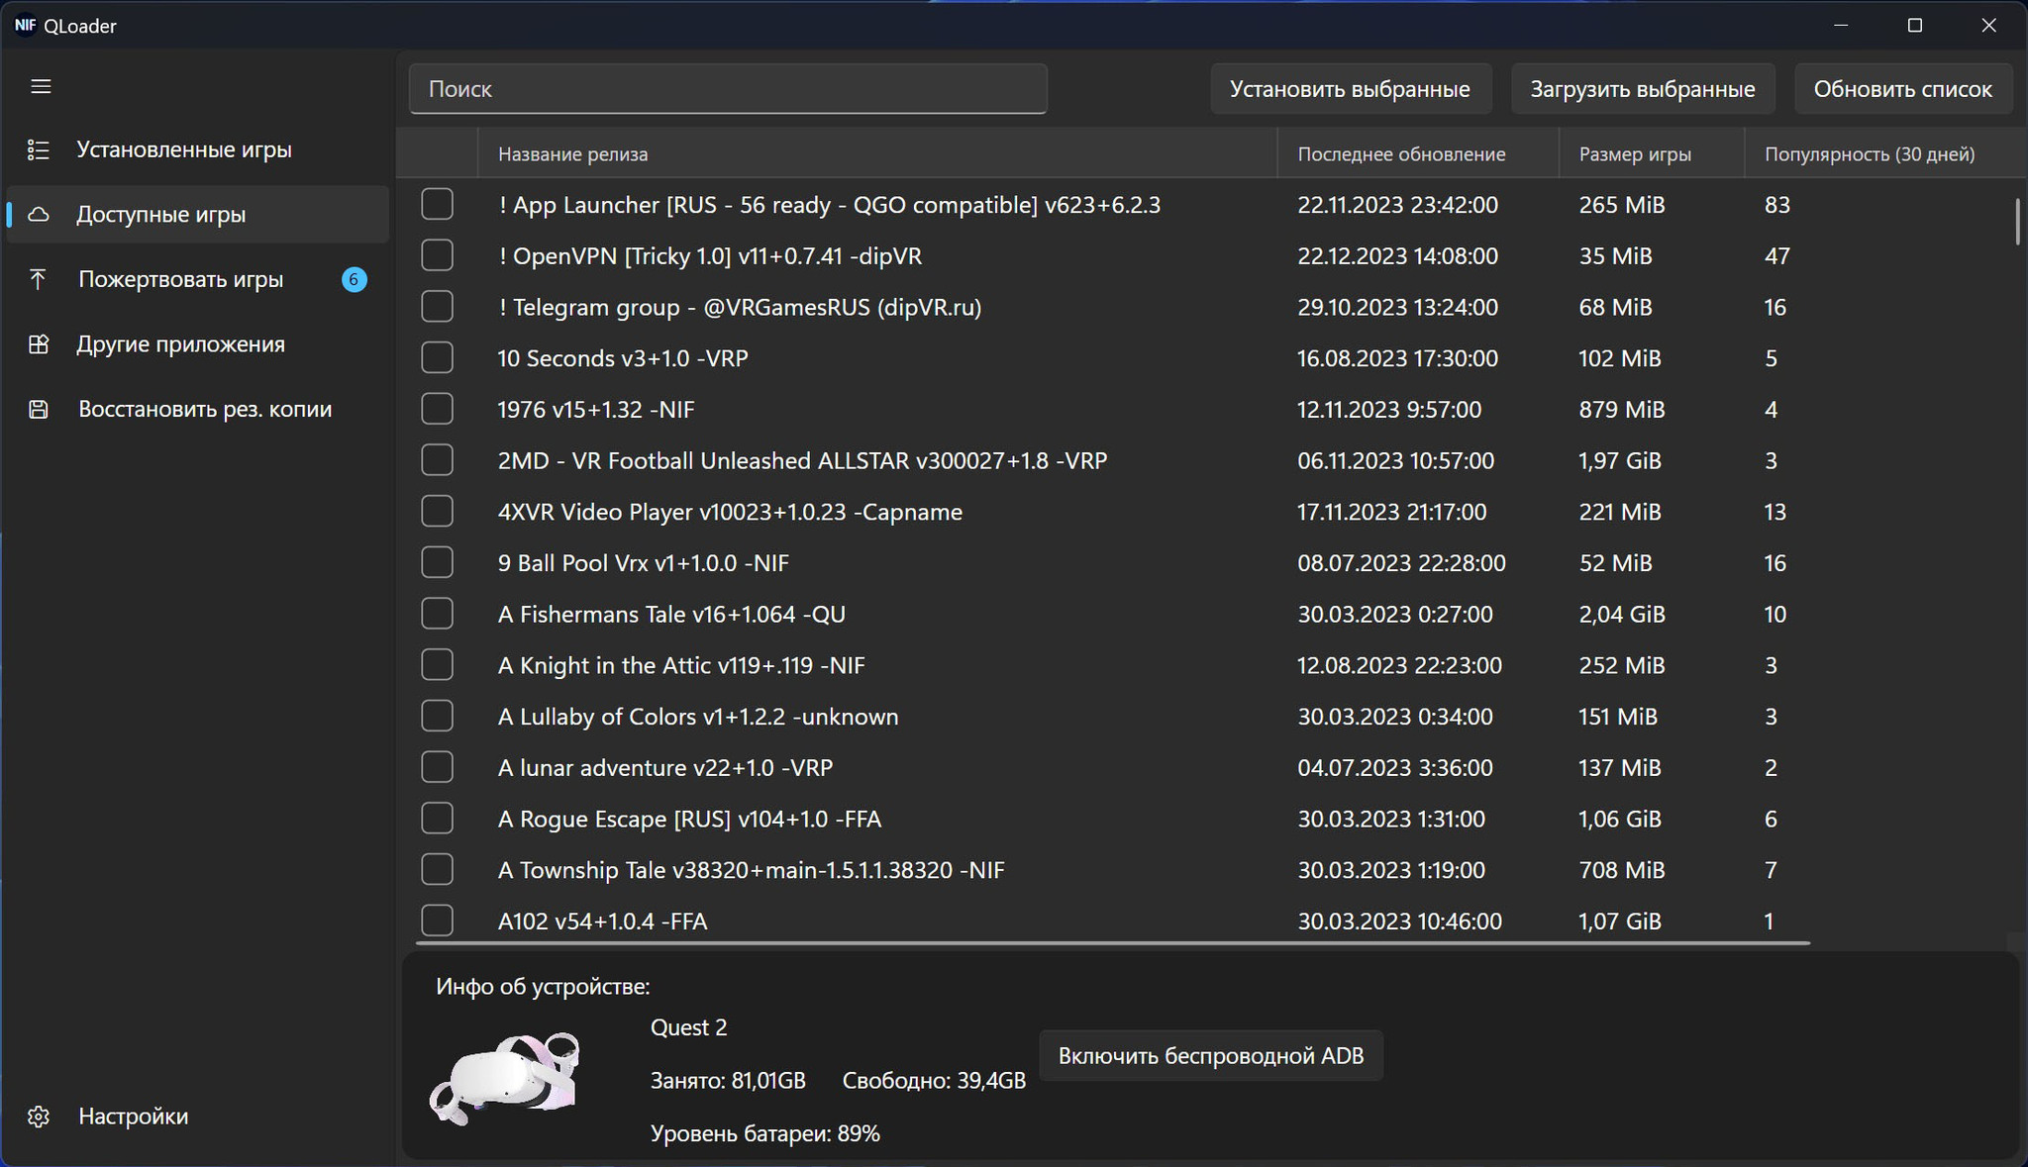Click size 1,97 GiB cell
Image resolution: width=2028 pixels, height=1167 pixels.
(x=1620, y=461)
